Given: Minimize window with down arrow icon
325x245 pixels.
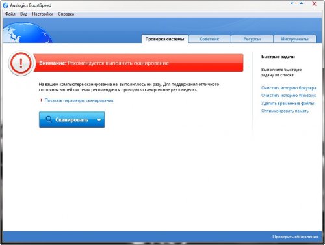Looking at the screenshot, I should click(x=292, y=3).
